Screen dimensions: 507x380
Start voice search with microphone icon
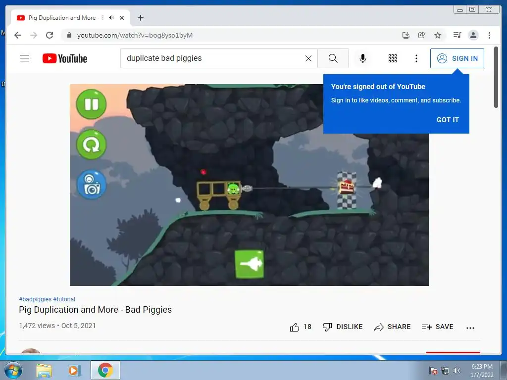[x=363, y=58]
